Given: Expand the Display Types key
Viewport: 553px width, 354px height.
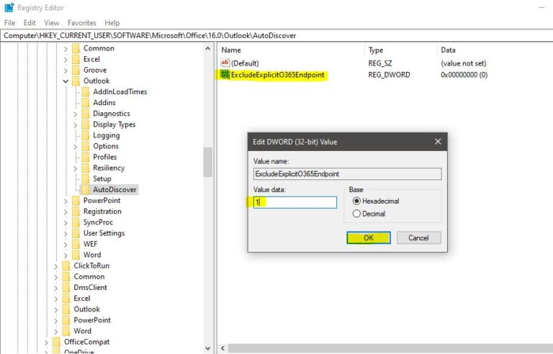Looking at the screenshot, I should [x=75, y=124].
